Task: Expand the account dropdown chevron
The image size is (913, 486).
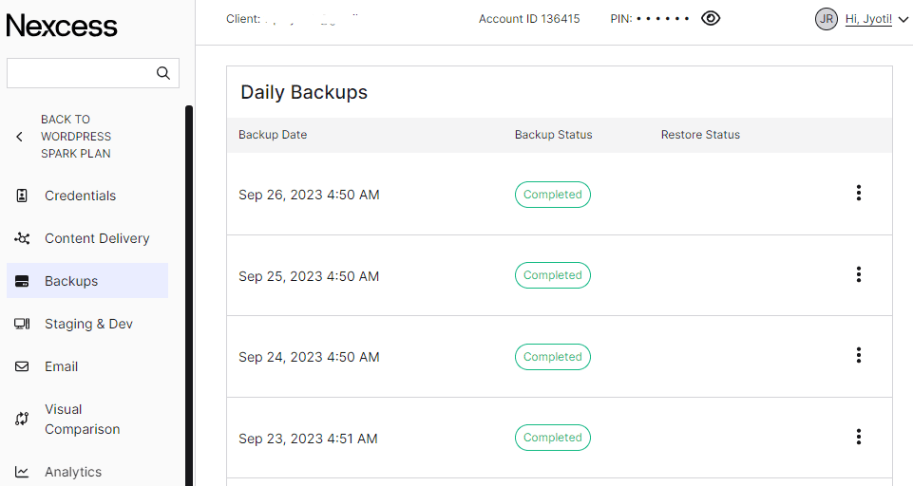Action: click(x=903, y=20)
